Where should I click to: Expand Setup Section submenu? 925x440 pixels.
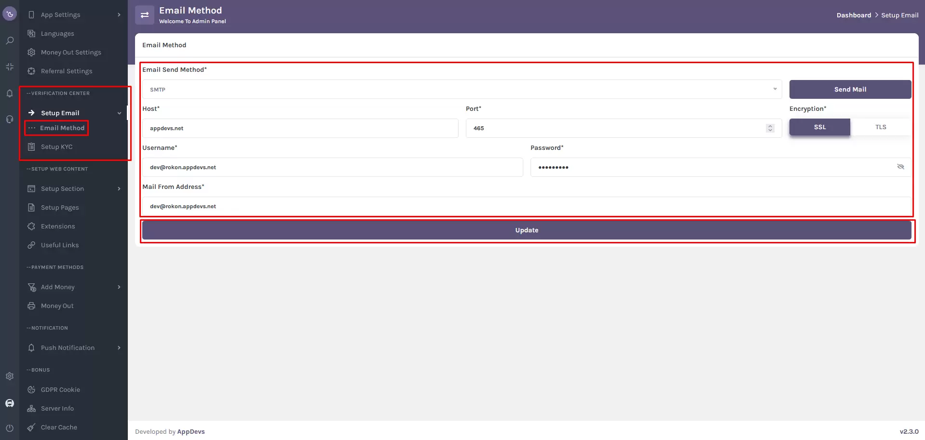click(x=119, y=189)
